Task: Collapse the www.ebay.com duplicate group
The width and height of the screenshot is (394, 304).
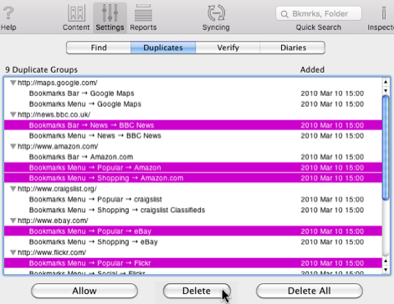Action: 13,220
